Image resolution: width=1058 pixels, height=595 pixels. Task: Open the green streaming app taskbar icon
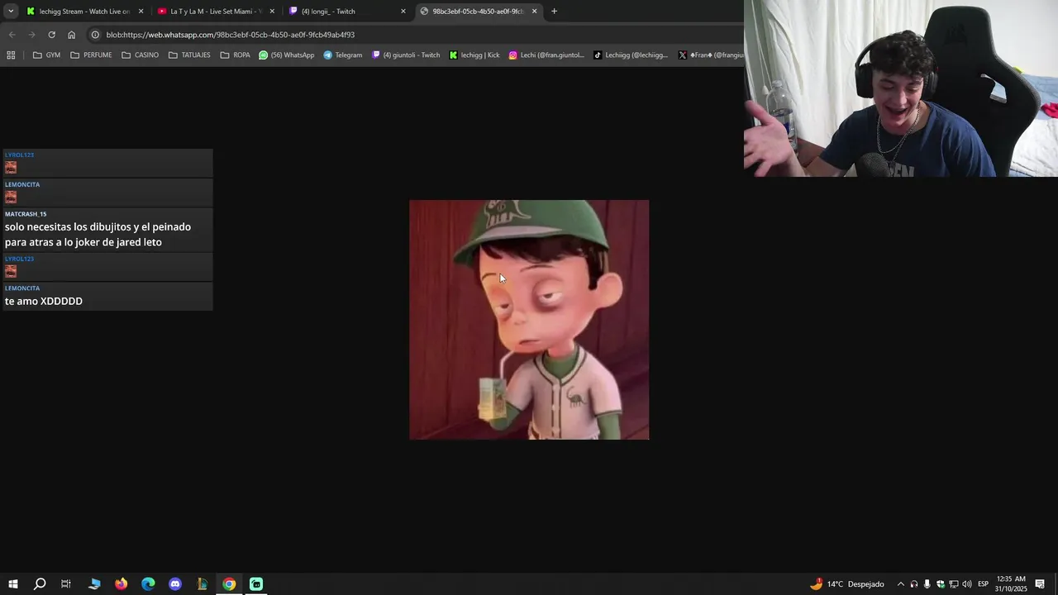click(x=256, y=584)
